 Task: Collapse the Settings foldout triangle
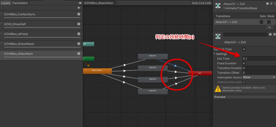point(214,54)
